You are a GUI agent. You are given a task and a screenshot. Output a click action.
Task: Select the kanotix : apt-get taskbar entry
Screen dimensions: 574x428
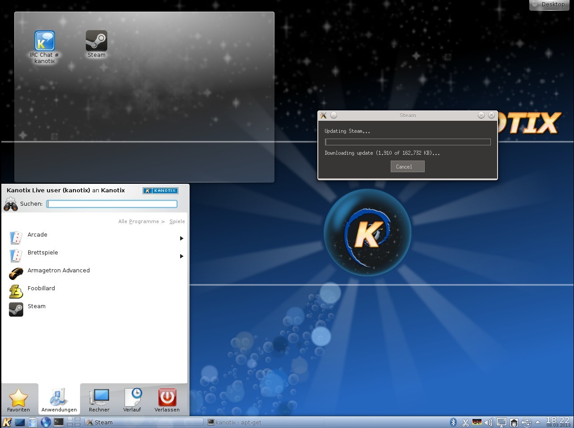tap(264, 422)
